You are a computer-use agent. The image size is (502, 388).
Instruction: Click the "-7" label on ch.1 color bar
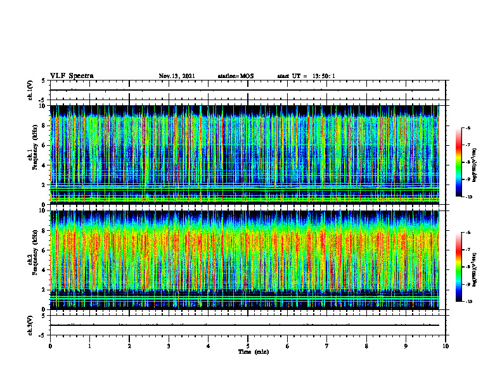(468, 145)
